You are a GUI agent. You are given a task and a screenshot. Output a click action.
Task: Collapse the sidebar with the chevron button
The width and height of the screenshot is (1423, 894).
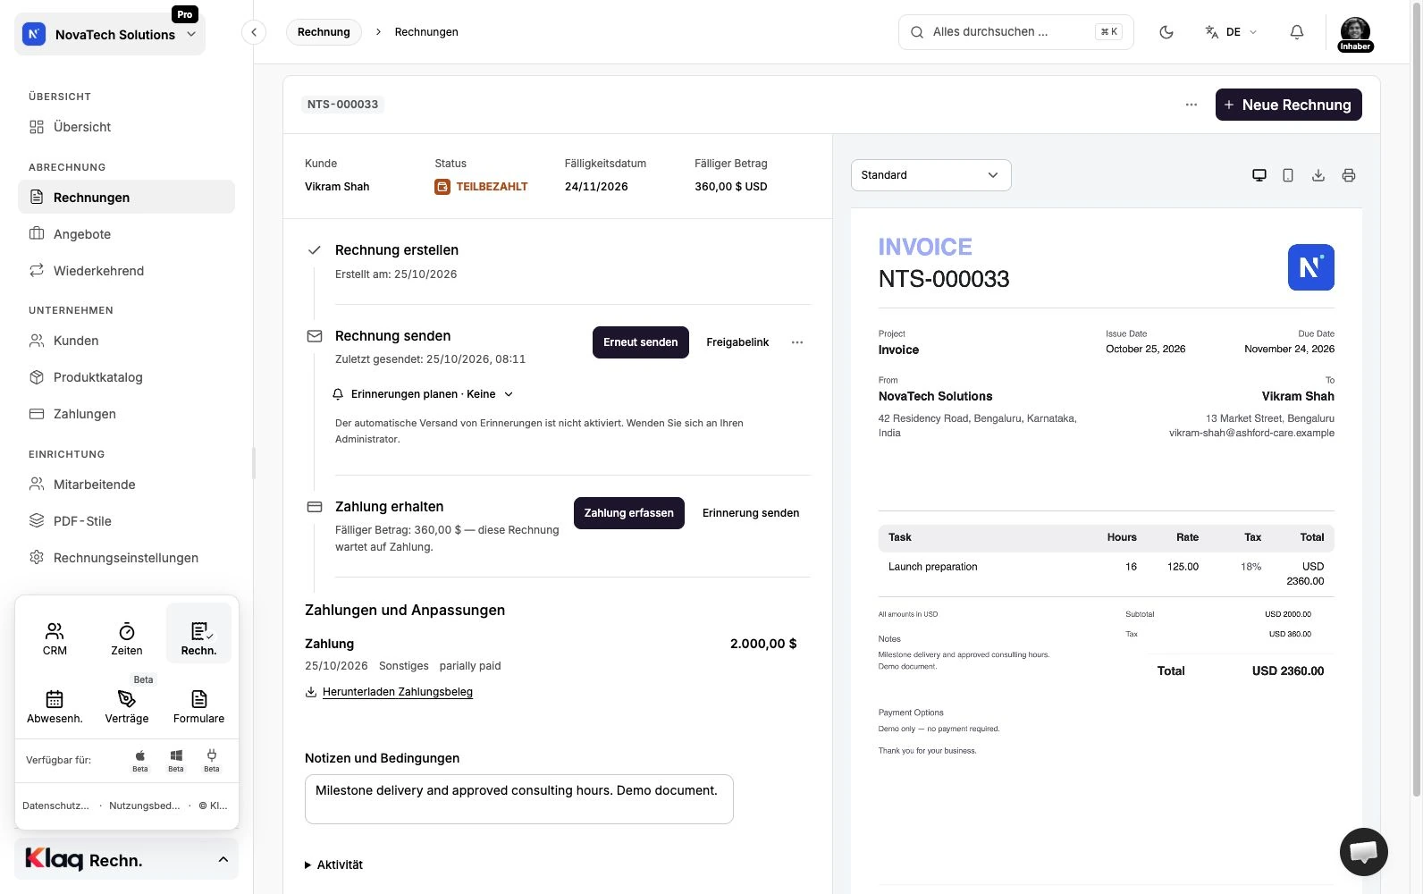254,32
